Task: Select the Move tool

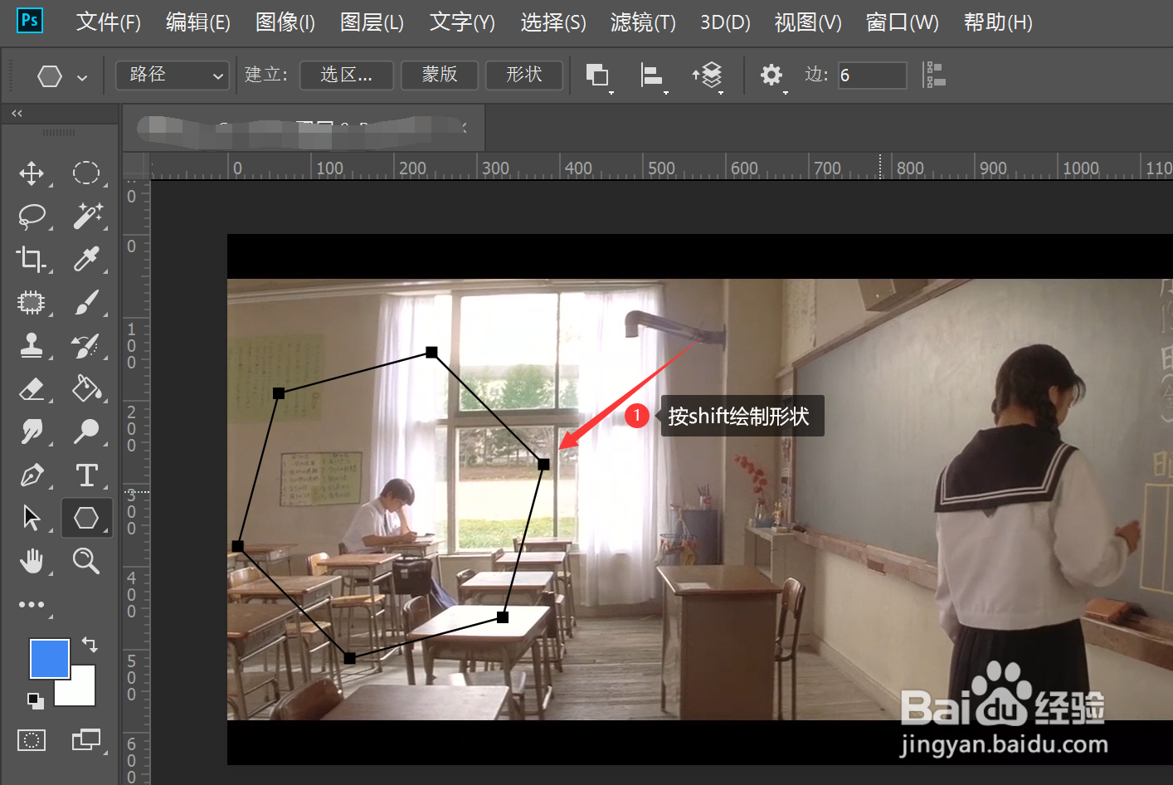Action: pyautogui.click(x=32, y=173)
